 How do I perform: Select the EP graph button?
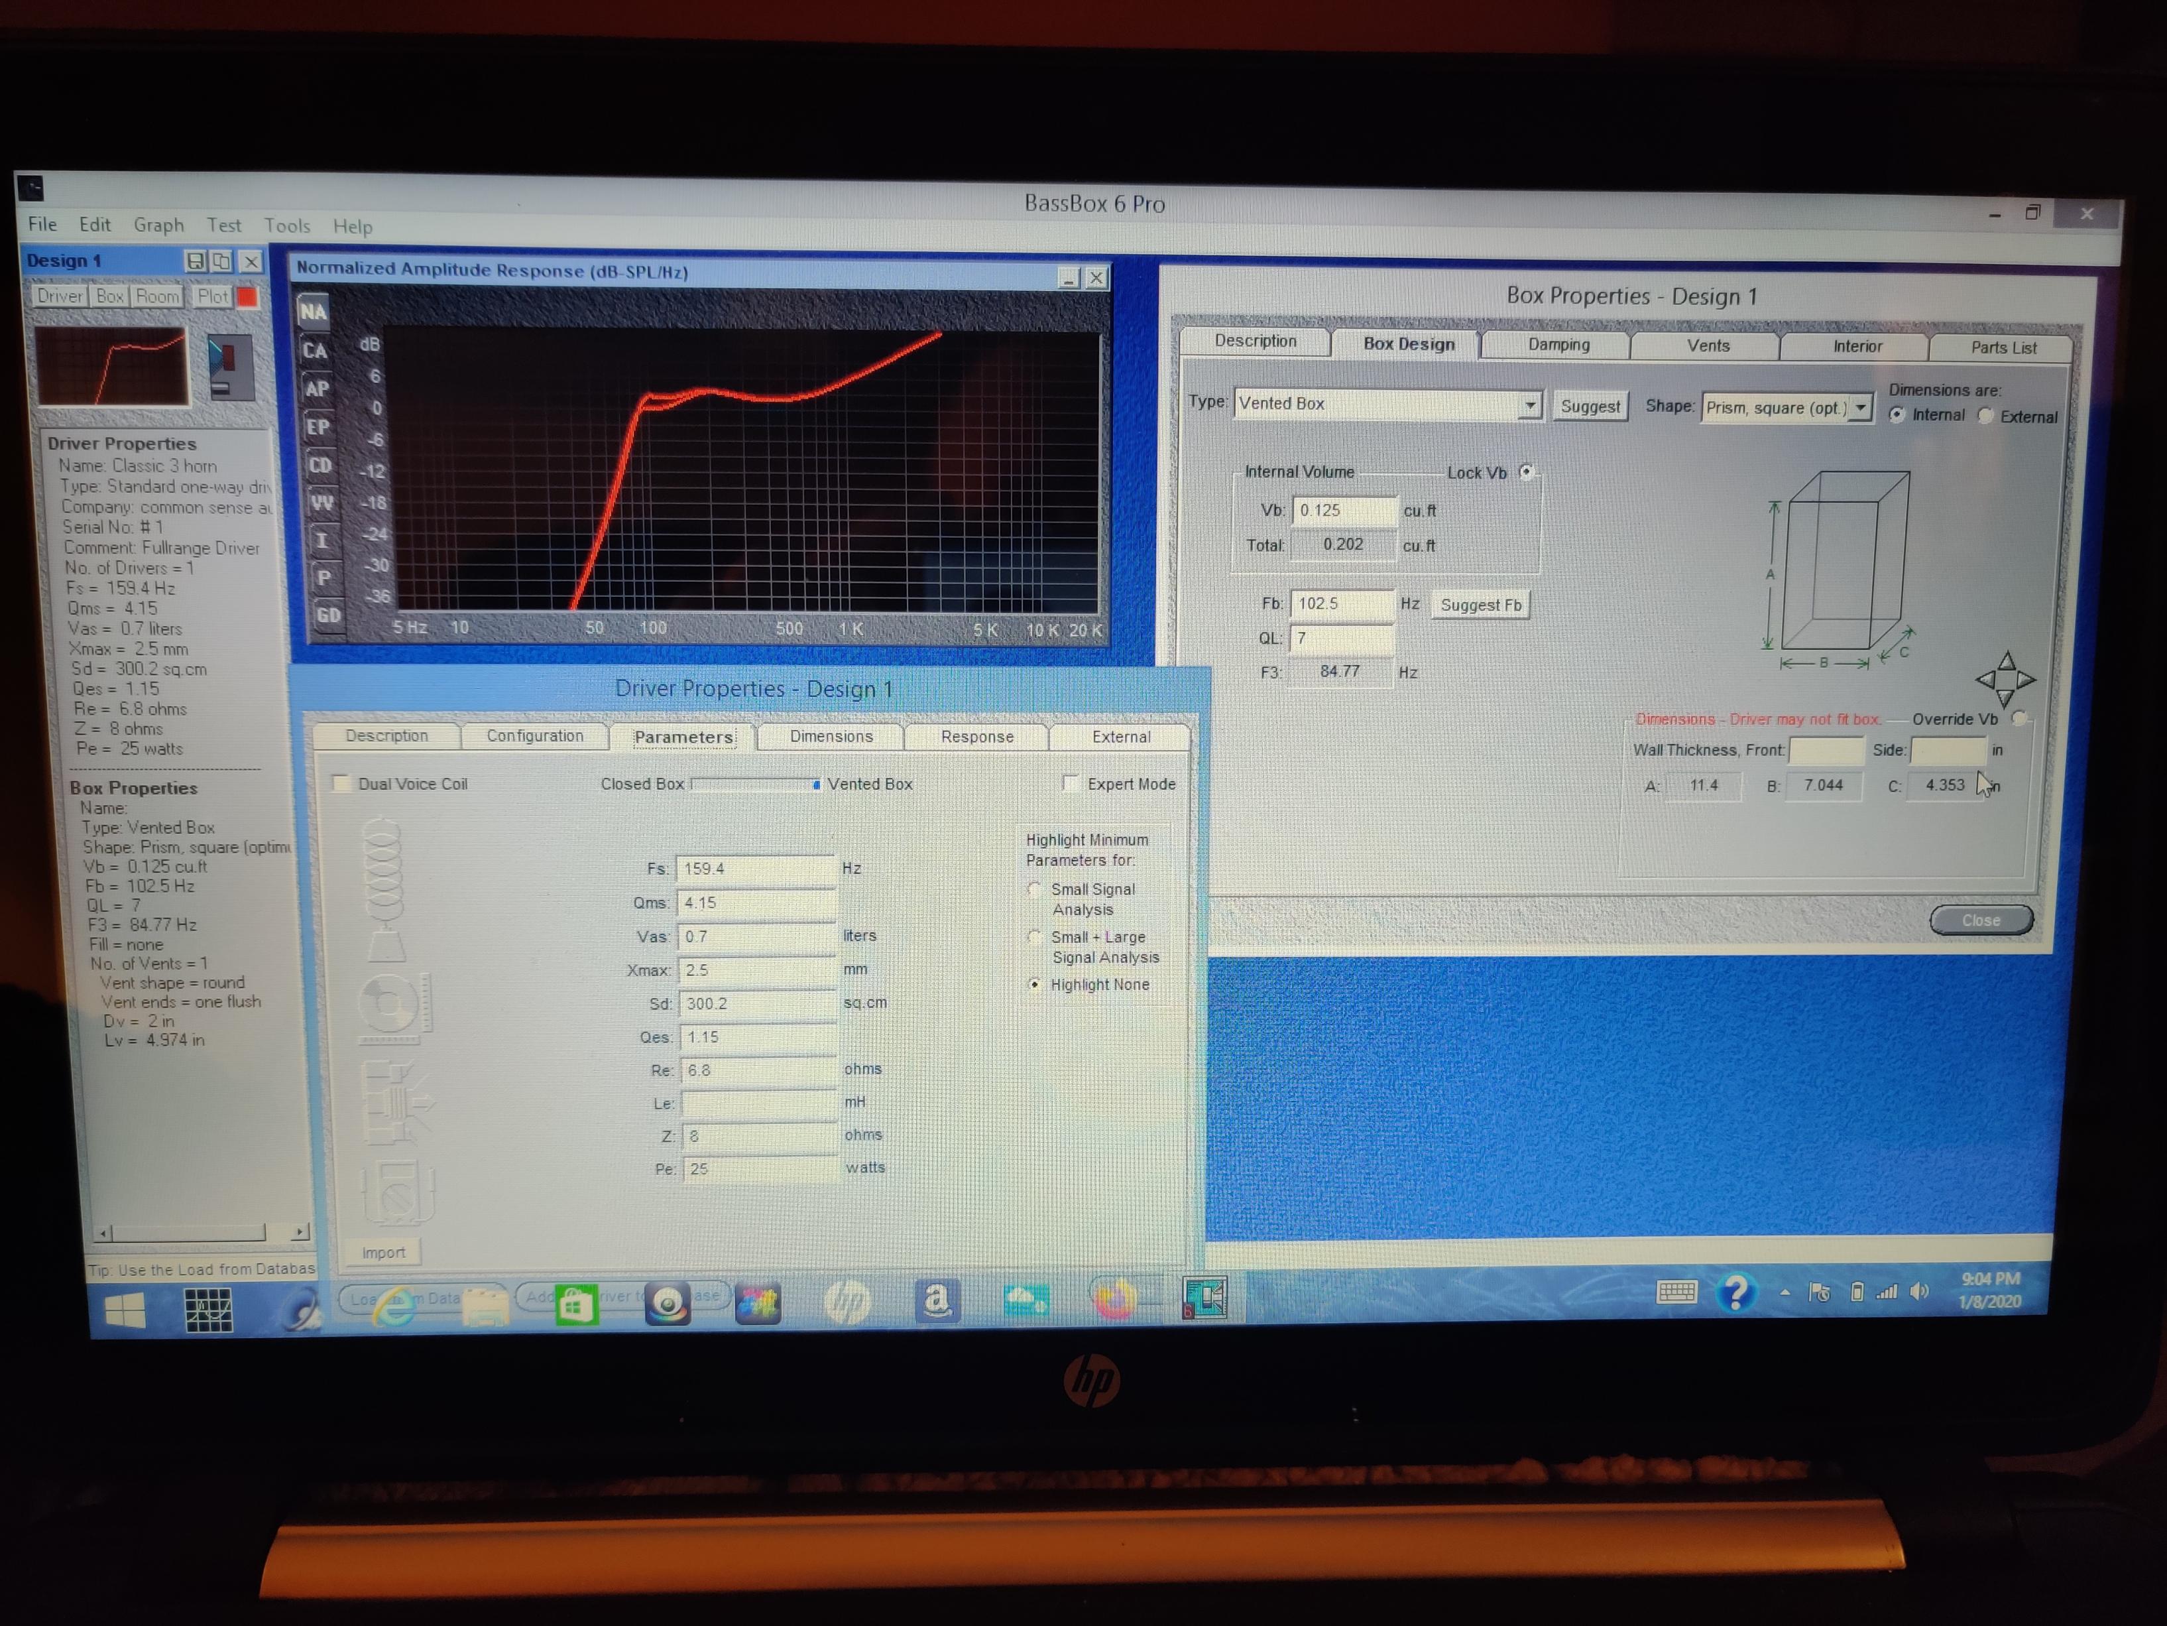click(x=320, y=426)
